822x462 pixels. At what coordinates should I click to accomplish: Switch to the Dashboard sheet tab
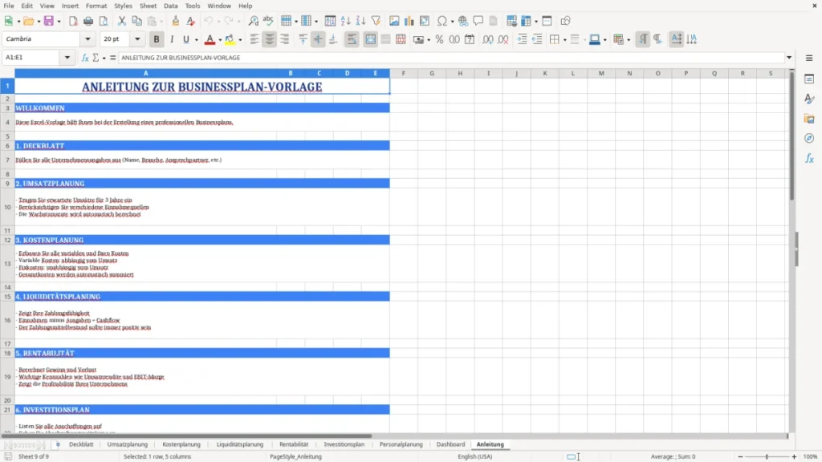[450, 444]
